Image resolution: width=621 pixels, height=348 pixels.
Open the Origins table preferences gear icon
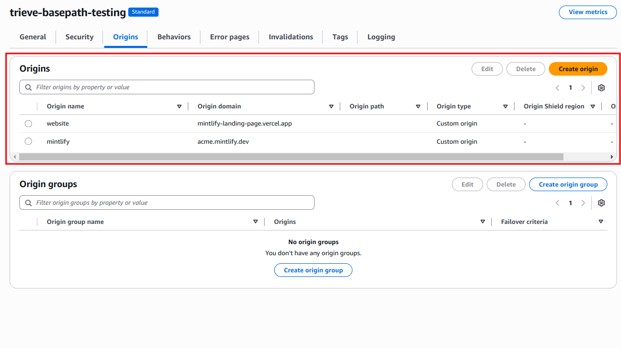pyautogui.click(x=601, y=87)
